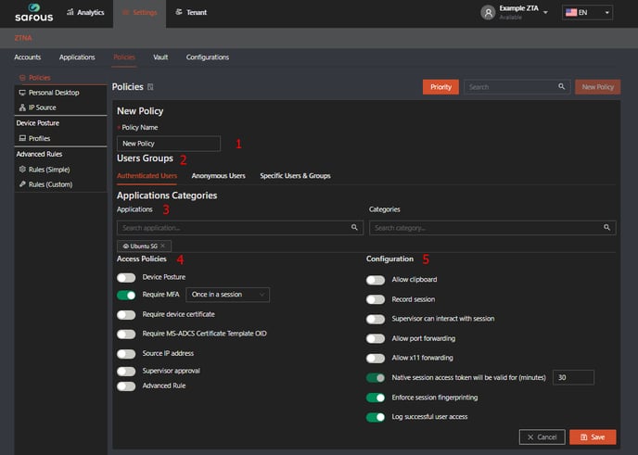Toggle Supervisor can interact with session
The width and height of the screenshot is (638, 455).
[376, 319]
